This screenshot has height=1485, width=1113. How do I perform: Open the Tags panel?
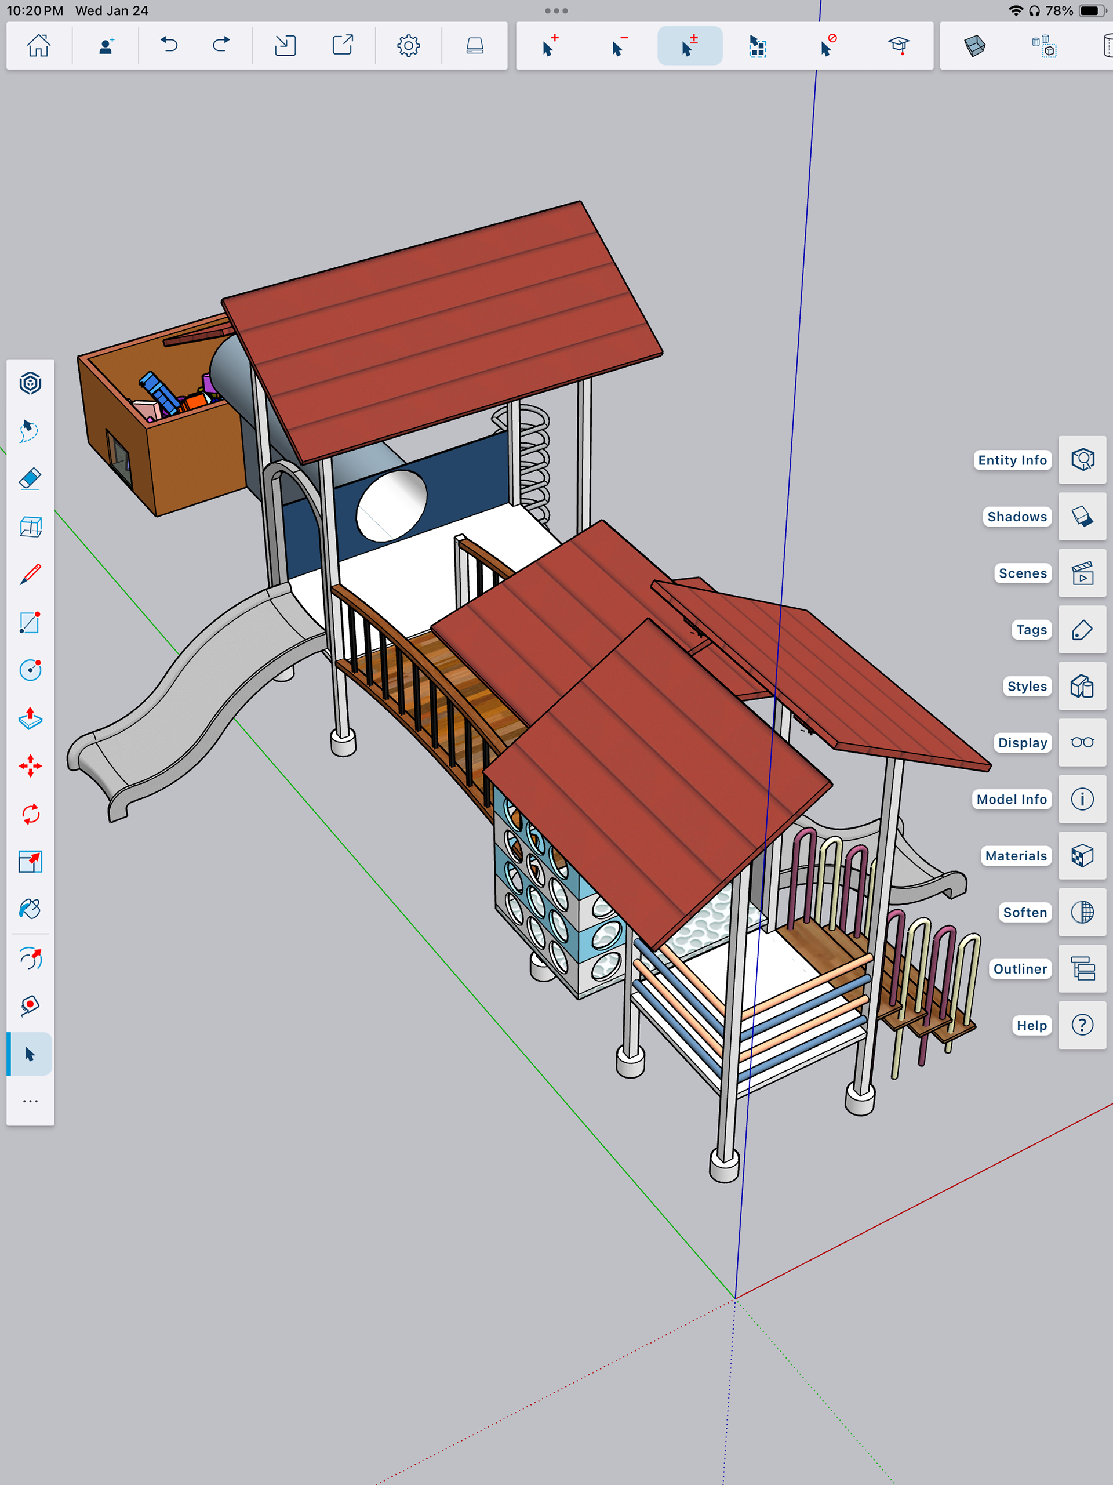point(1082,630)
